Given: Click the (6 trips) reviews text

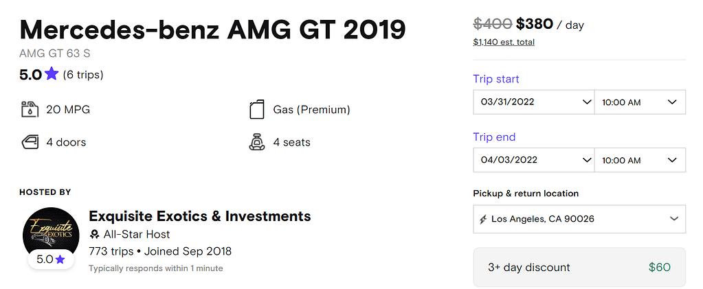Looking at the screenshot, I should (x=83, y=74).
